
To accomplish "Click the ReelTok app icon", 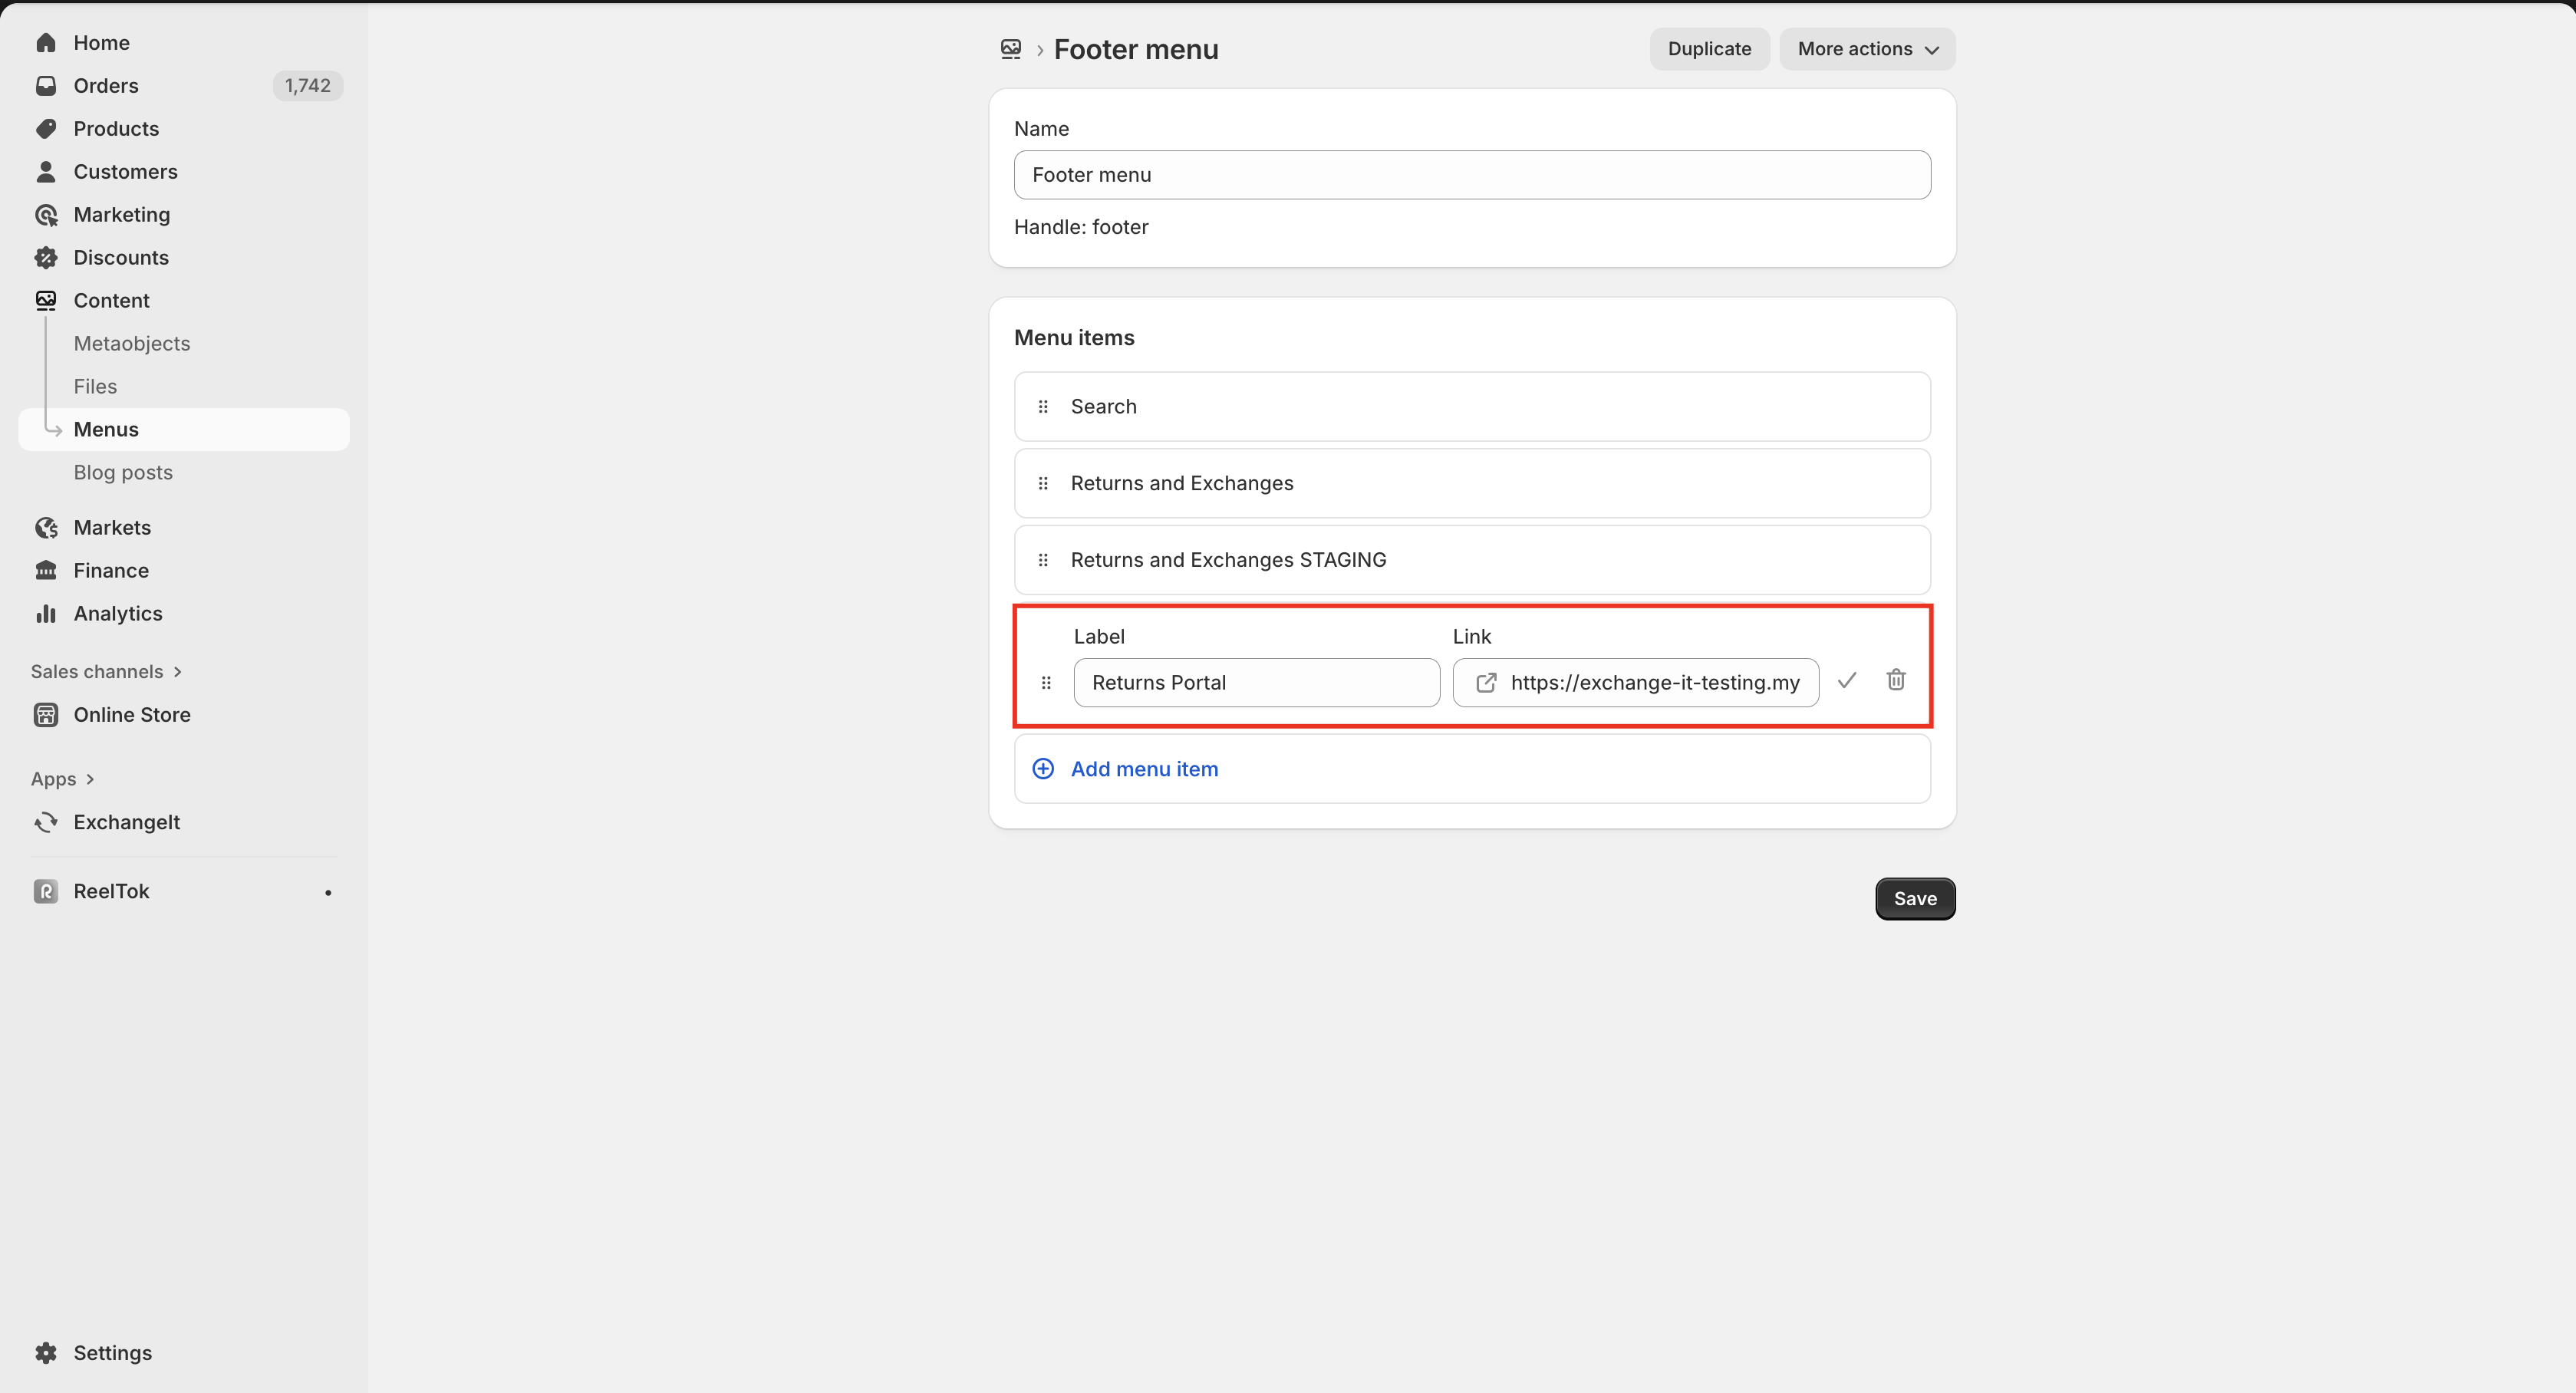I will [x=46, y=891].
